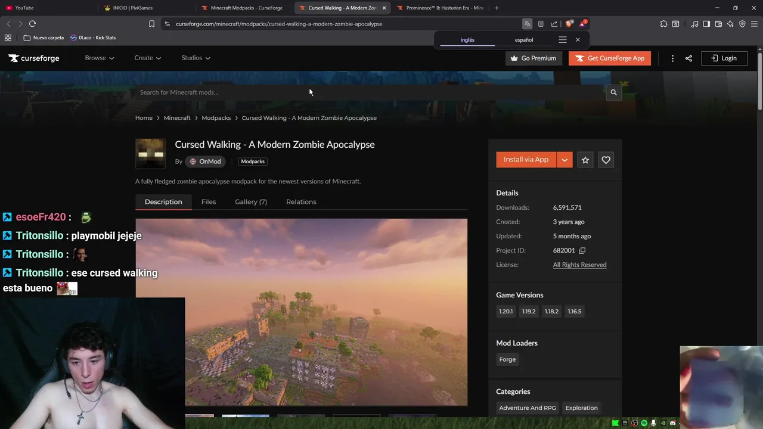Open the browser extensions puzzle icon
Image resolution: width=763 pixels, height=429 pixels.
[x=663, y=24]
